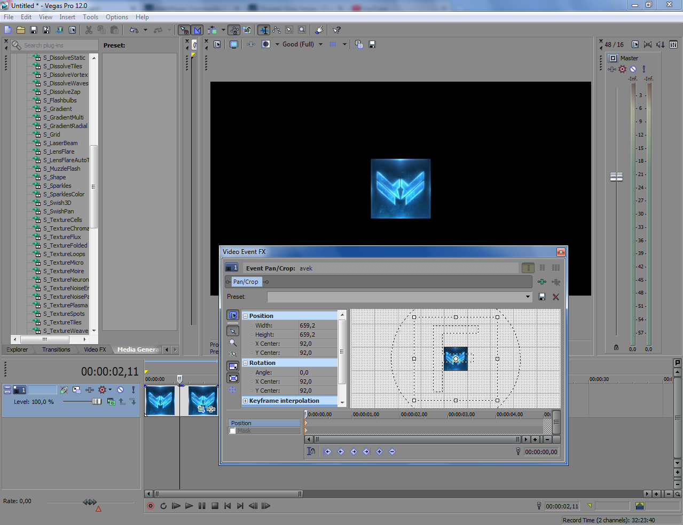Click the Cut scissors icon
Viewport: 683px width, 525px height.
coord(89,30)
